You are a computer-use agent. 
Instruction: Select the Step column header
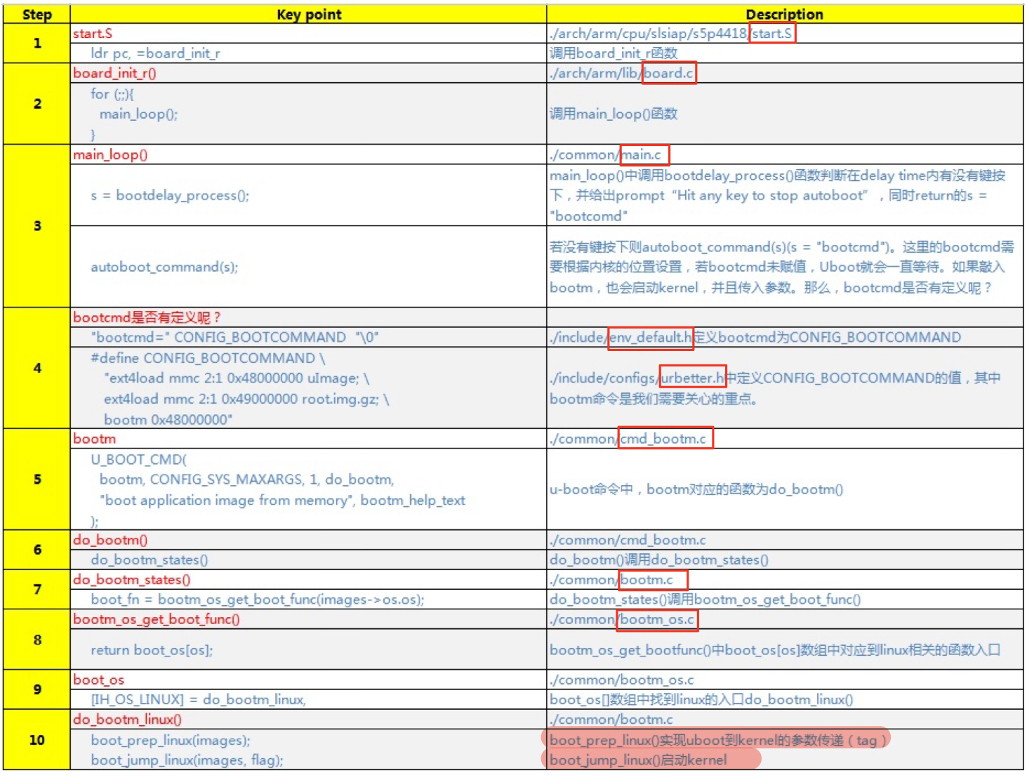pyautogui.click(x=37, y=14)
